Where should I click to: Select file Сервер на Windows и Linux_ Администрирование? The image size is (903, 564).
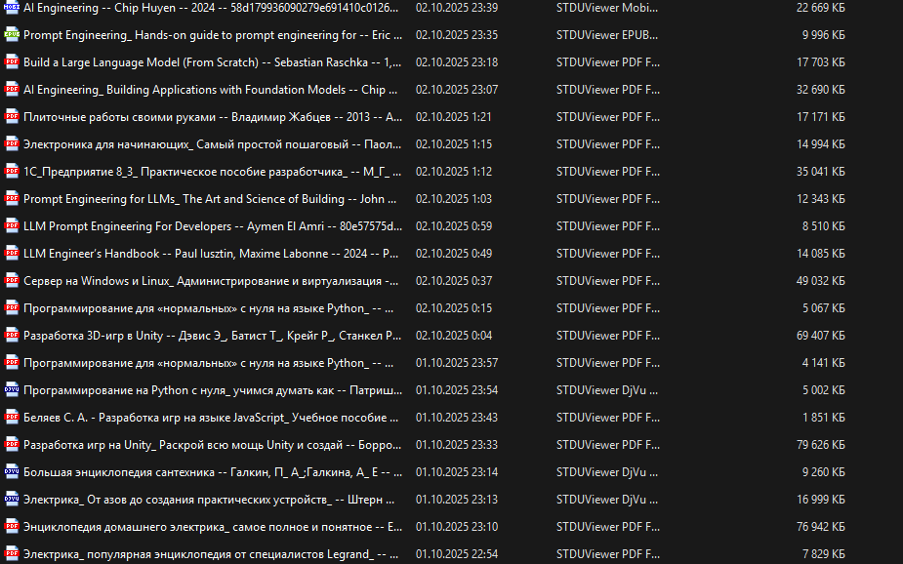pyautogui.click(x=211, y=281)
